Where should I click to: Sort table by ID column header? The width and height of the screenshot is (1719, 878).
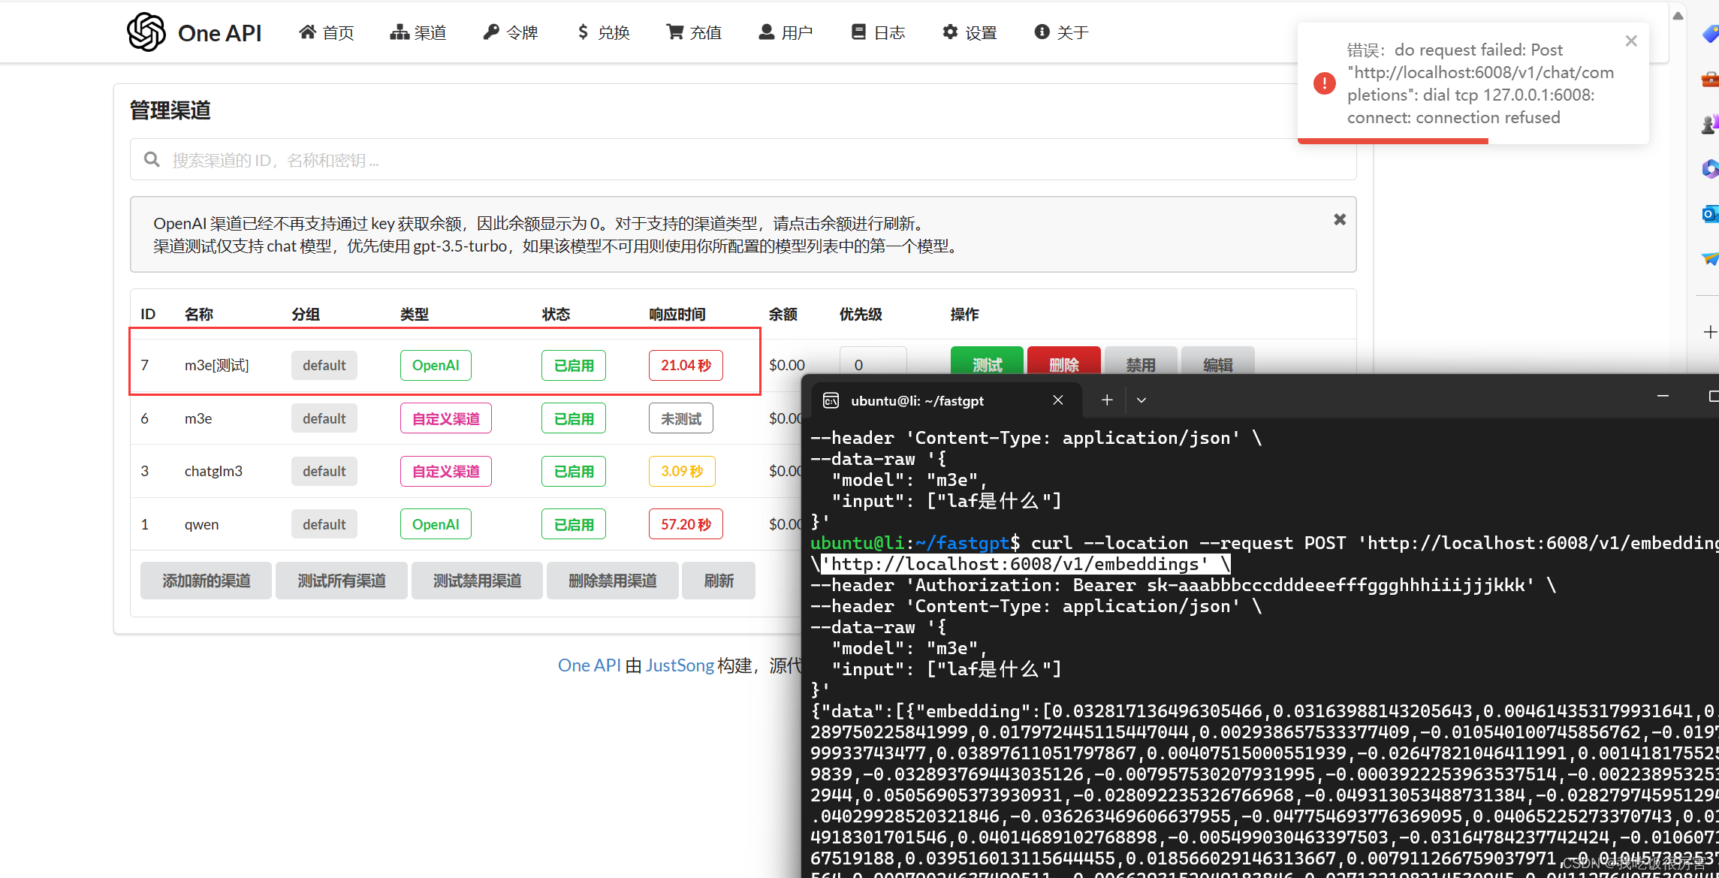pyautogui.click(x=148, y=314)
